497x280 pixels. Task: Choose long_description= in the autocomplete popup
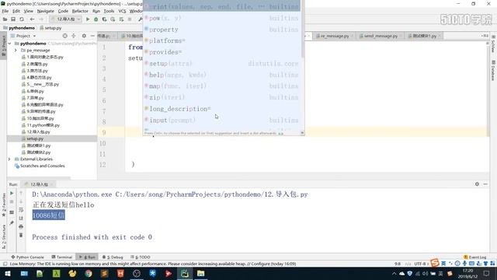(222, 109)
